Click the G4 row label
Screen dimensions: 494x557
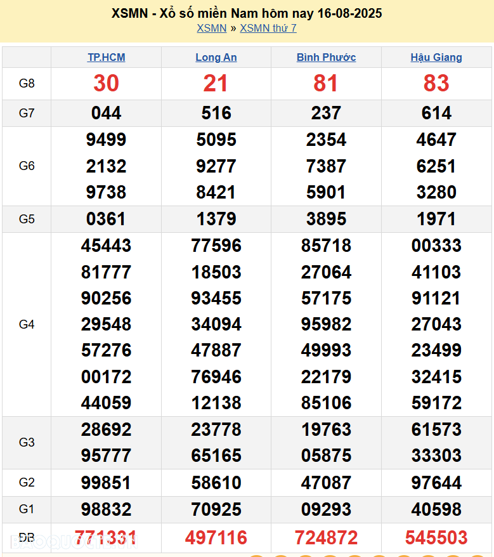pos(27,324)
